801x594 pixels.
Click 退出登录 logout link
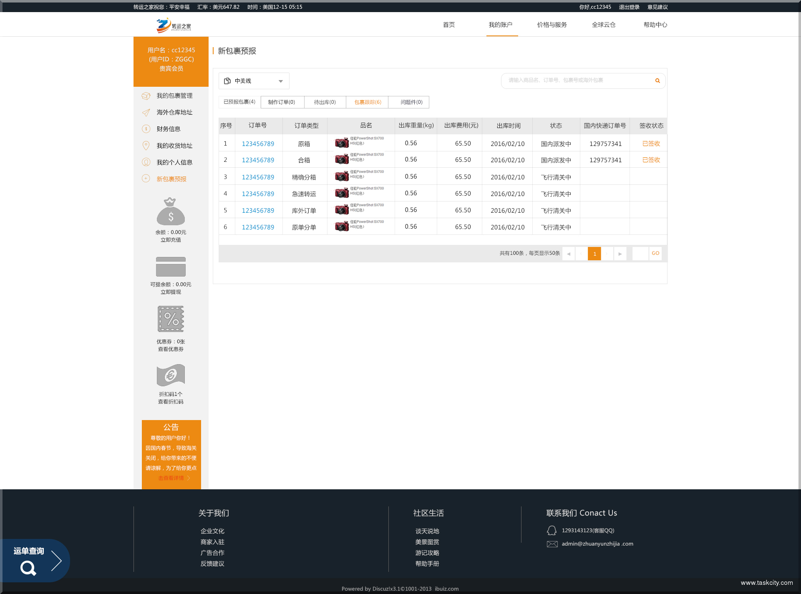pos(629,7)
